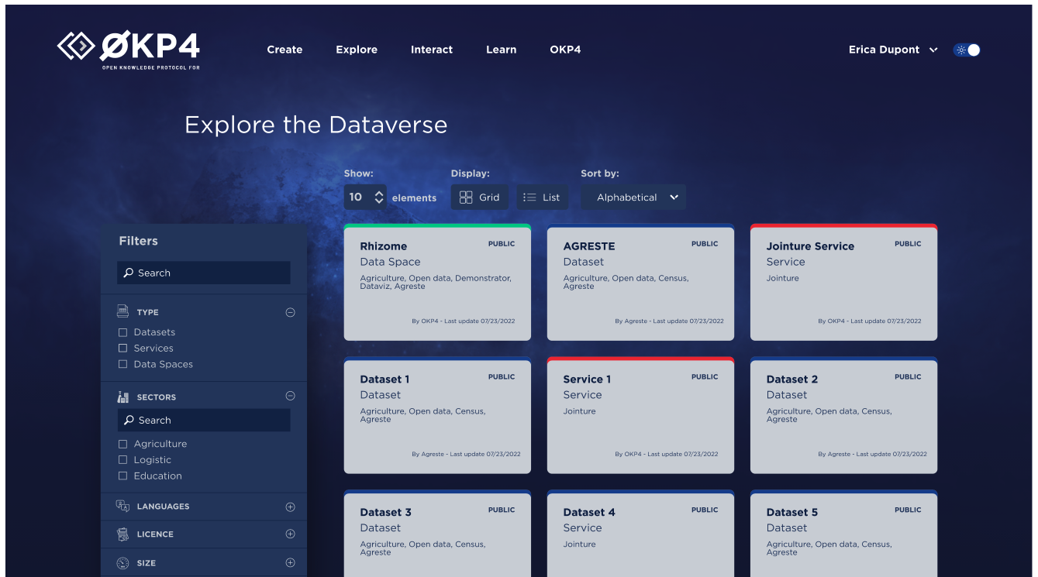Viewport: 1038px width, 577px height.
Task: Click the Size gauge icon in filters
Action: [122, 562]
